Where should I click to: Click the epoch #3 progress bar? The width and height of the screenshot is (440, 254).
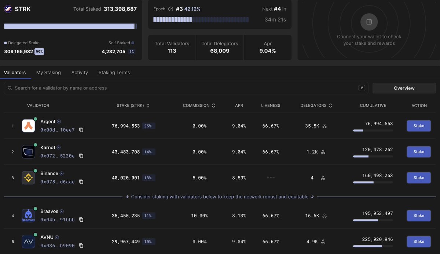click(201, 19)
